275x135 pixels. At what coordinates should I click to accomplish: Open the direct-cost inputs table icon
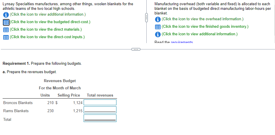6,37
